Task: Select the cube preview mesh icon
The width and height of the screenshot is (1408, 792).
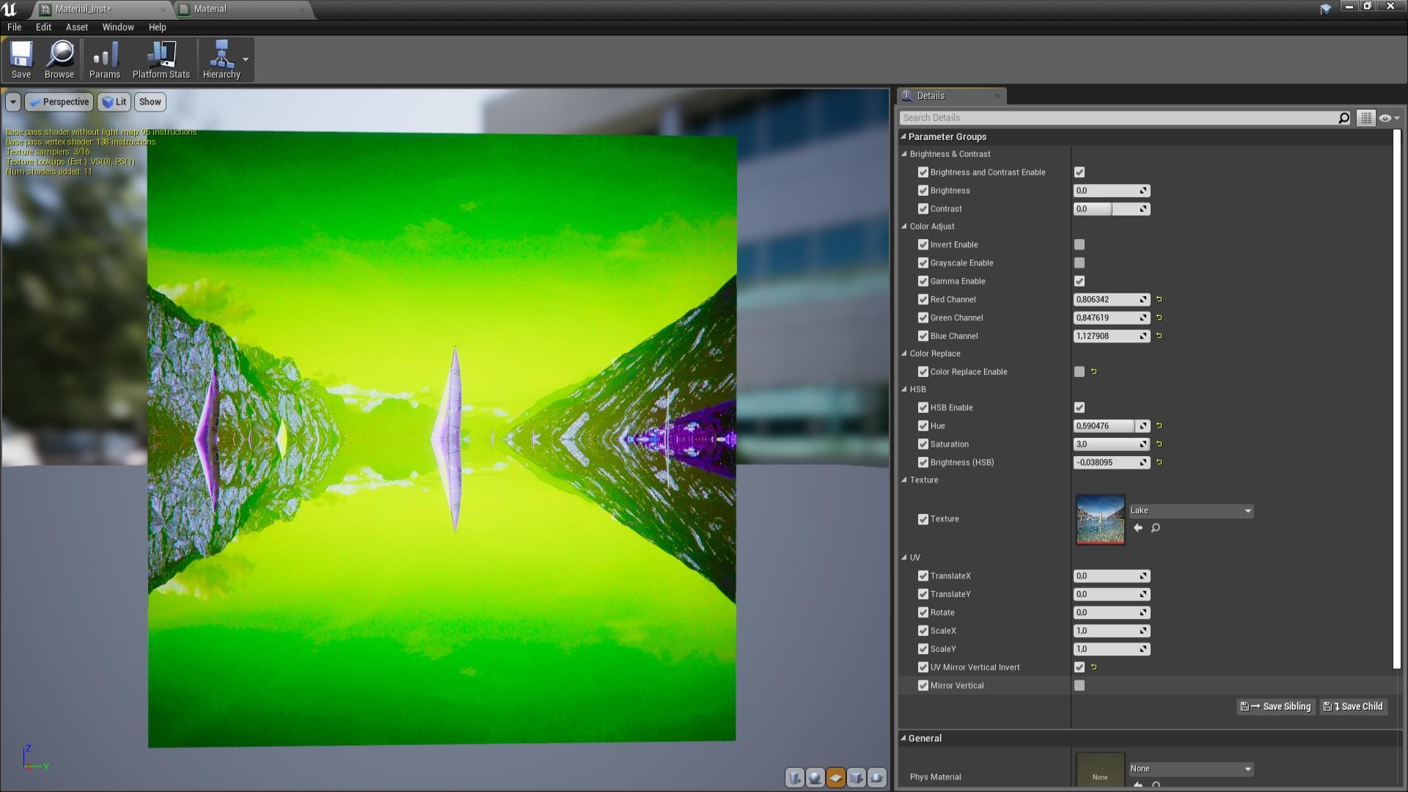Action: [x=857, y=779]
